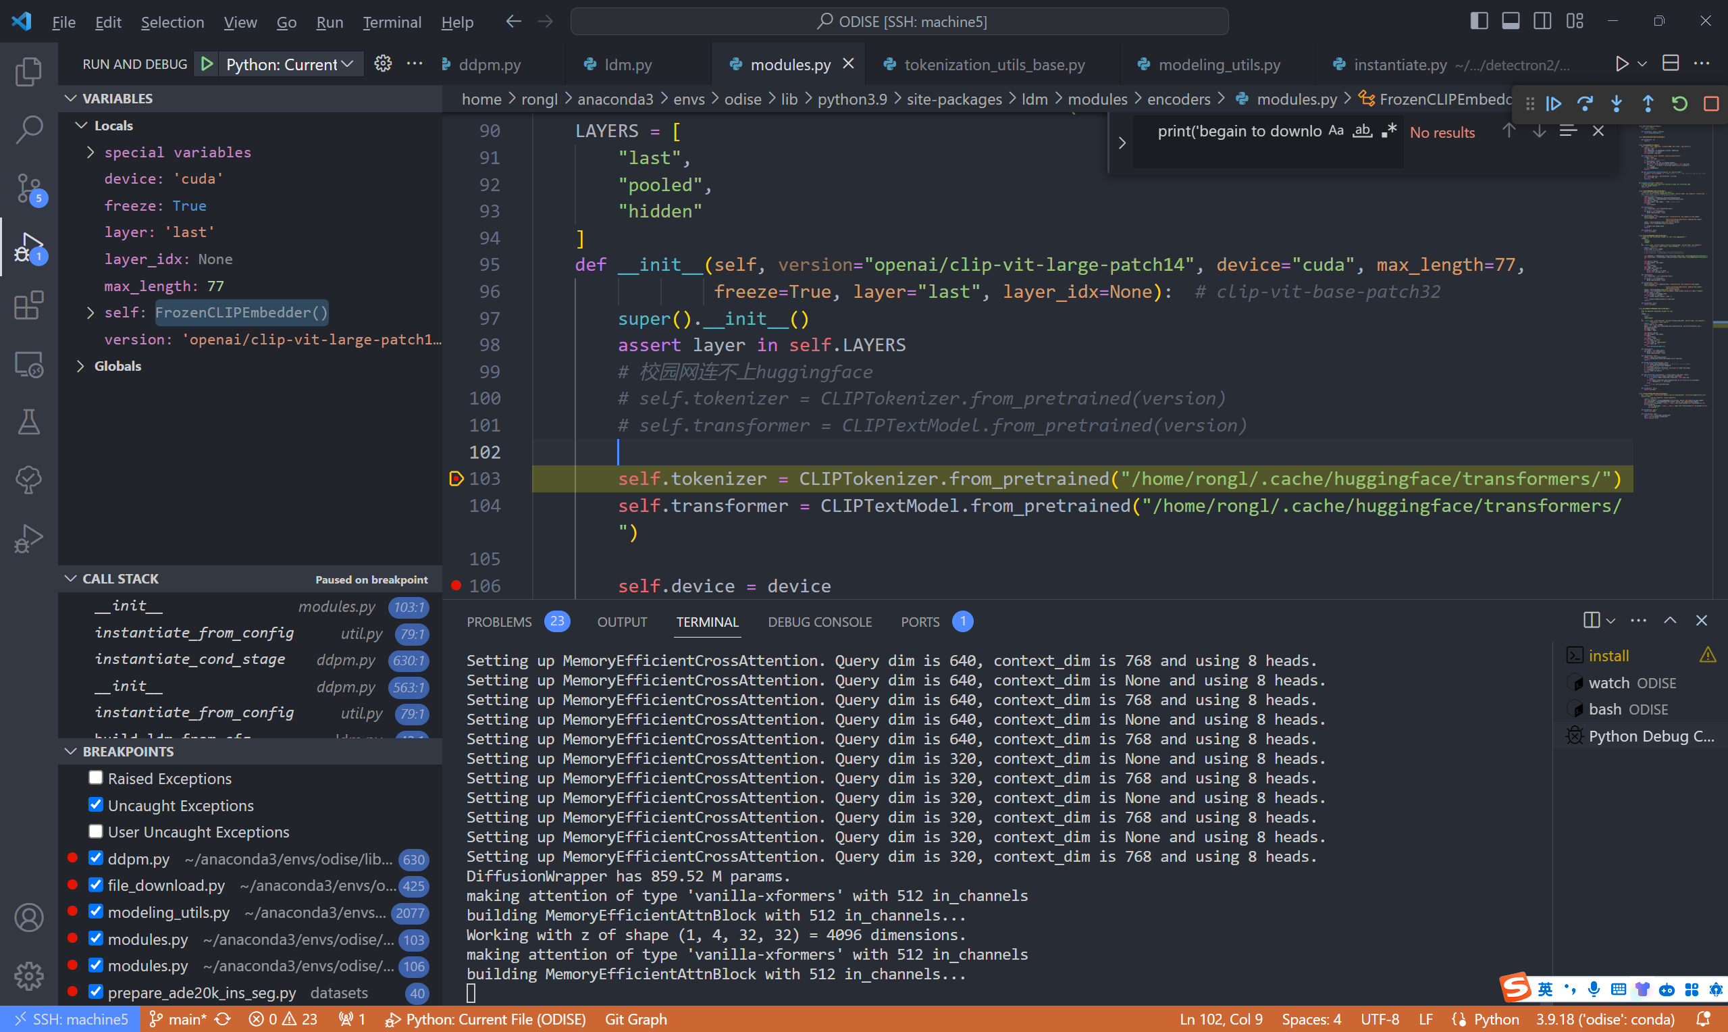The height and width of the screenshot is (1032, 1728).
Task: Click the debug Continue button
Action: 1554,104
